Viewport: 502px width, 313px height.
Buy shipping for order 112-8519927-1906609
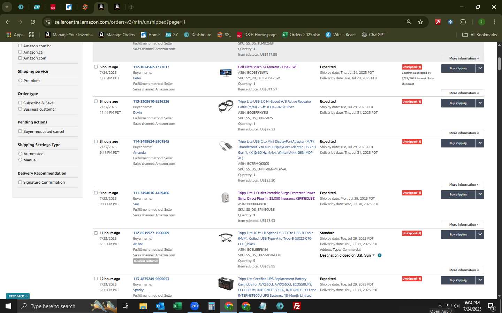tap(458, 234)
